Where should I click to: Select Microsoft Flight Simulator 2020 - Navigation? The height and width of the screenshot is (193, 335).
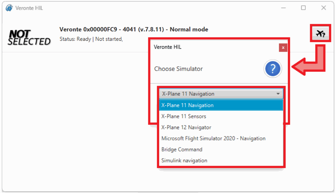213,139
